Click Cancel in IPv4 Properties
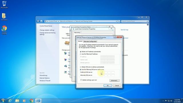The width and height of the screenshot is (183, 103). [x=117, y=86]
